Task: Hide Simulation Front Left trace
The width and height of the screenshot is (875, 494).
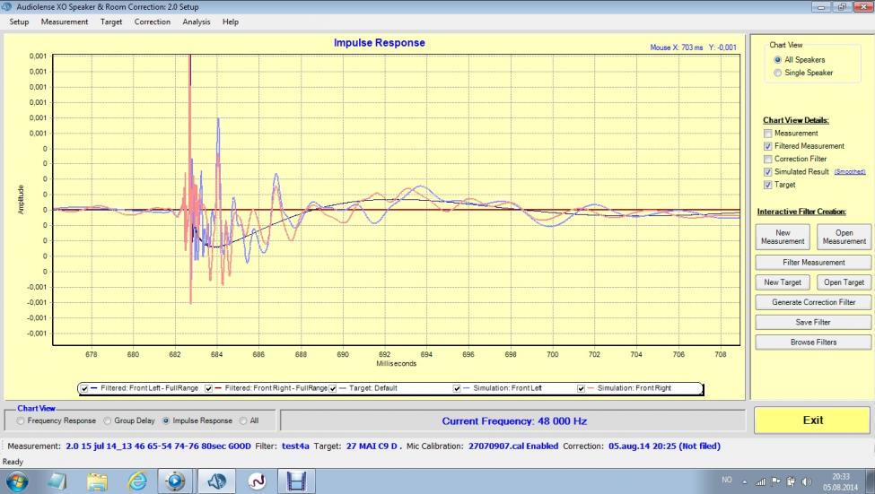Action: [457, 388]
